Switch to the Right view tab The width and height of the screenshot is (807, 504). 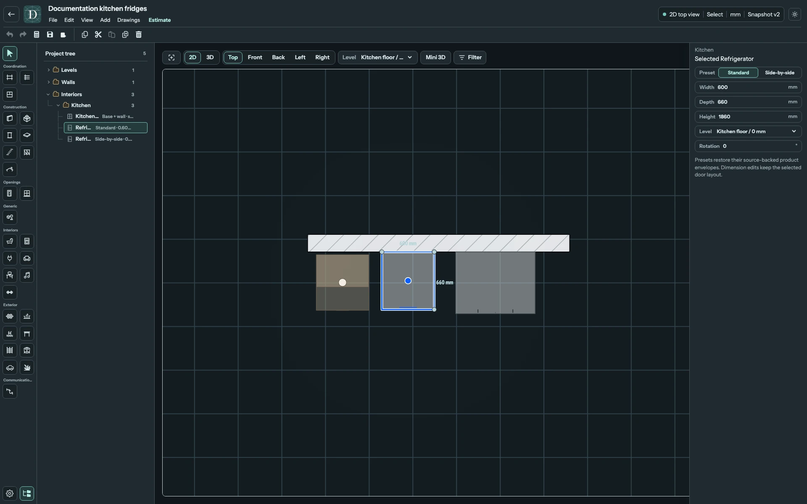coord(322,58)
